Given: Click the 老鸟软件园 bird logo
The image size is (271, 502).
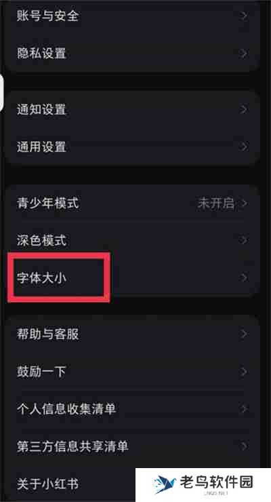Looking at the screenshot, I should point(164,484).
